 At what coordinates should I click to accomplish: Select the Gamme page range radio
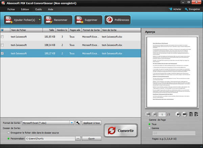150,128
